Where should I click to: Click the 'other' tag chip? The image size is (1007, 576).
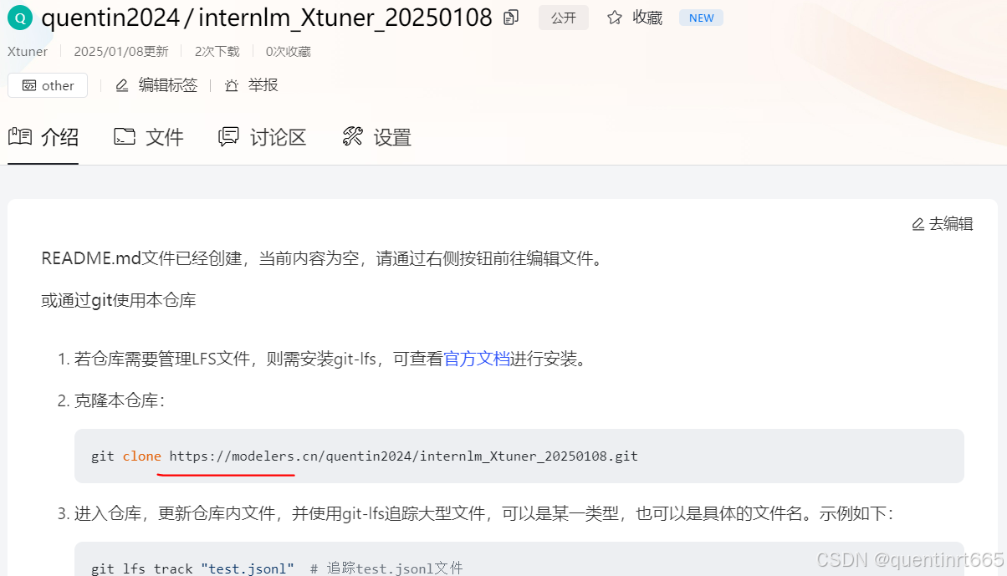(x=48, y=85)
